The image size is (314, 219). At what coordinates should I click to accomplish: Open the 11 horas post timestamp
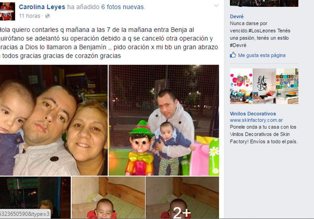coord(29,16)
